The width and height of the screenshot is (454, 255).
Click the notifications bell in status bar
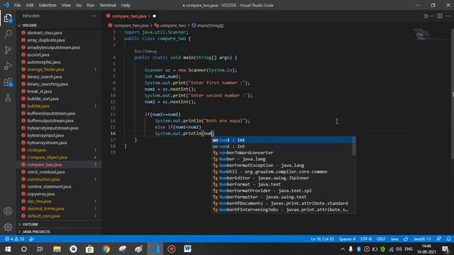click(x=448, y=239)
